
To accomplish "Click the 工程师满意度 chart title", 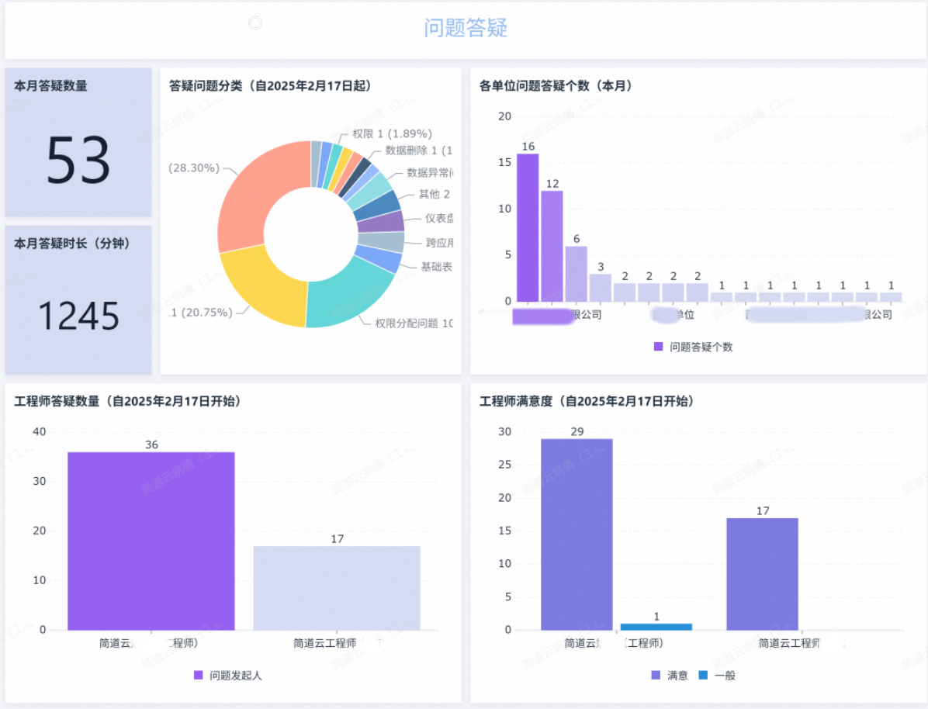I will click(x=587, y=401).
